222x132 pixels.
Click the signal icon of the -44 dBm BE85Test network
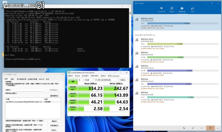(x=137, y=80)
